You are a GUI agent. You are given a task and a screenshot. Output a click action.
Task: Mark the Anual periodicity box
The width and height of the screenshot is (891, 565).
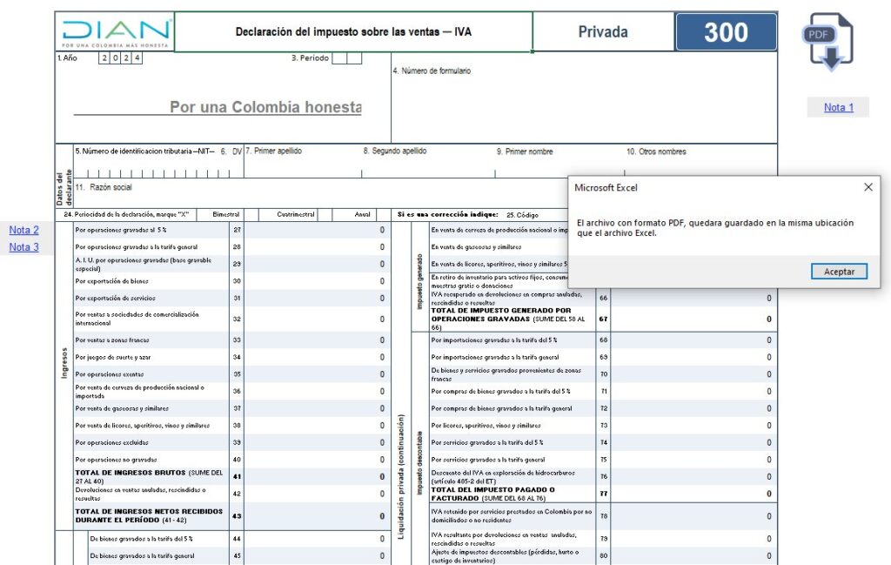(x=382, y=214)
